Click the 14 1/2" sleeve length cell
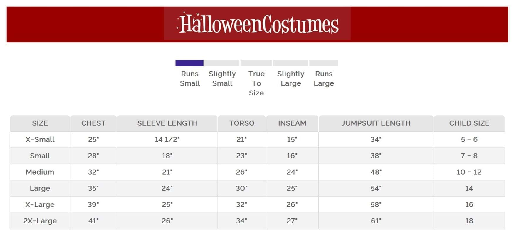 pyautogui.click(x=167, y=139)
